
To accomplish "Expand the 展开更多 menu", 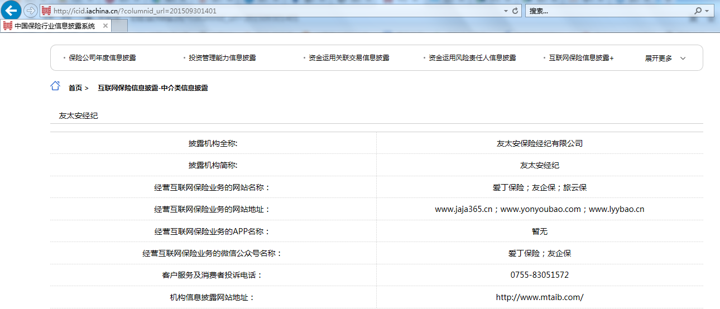I will point(659,58).
